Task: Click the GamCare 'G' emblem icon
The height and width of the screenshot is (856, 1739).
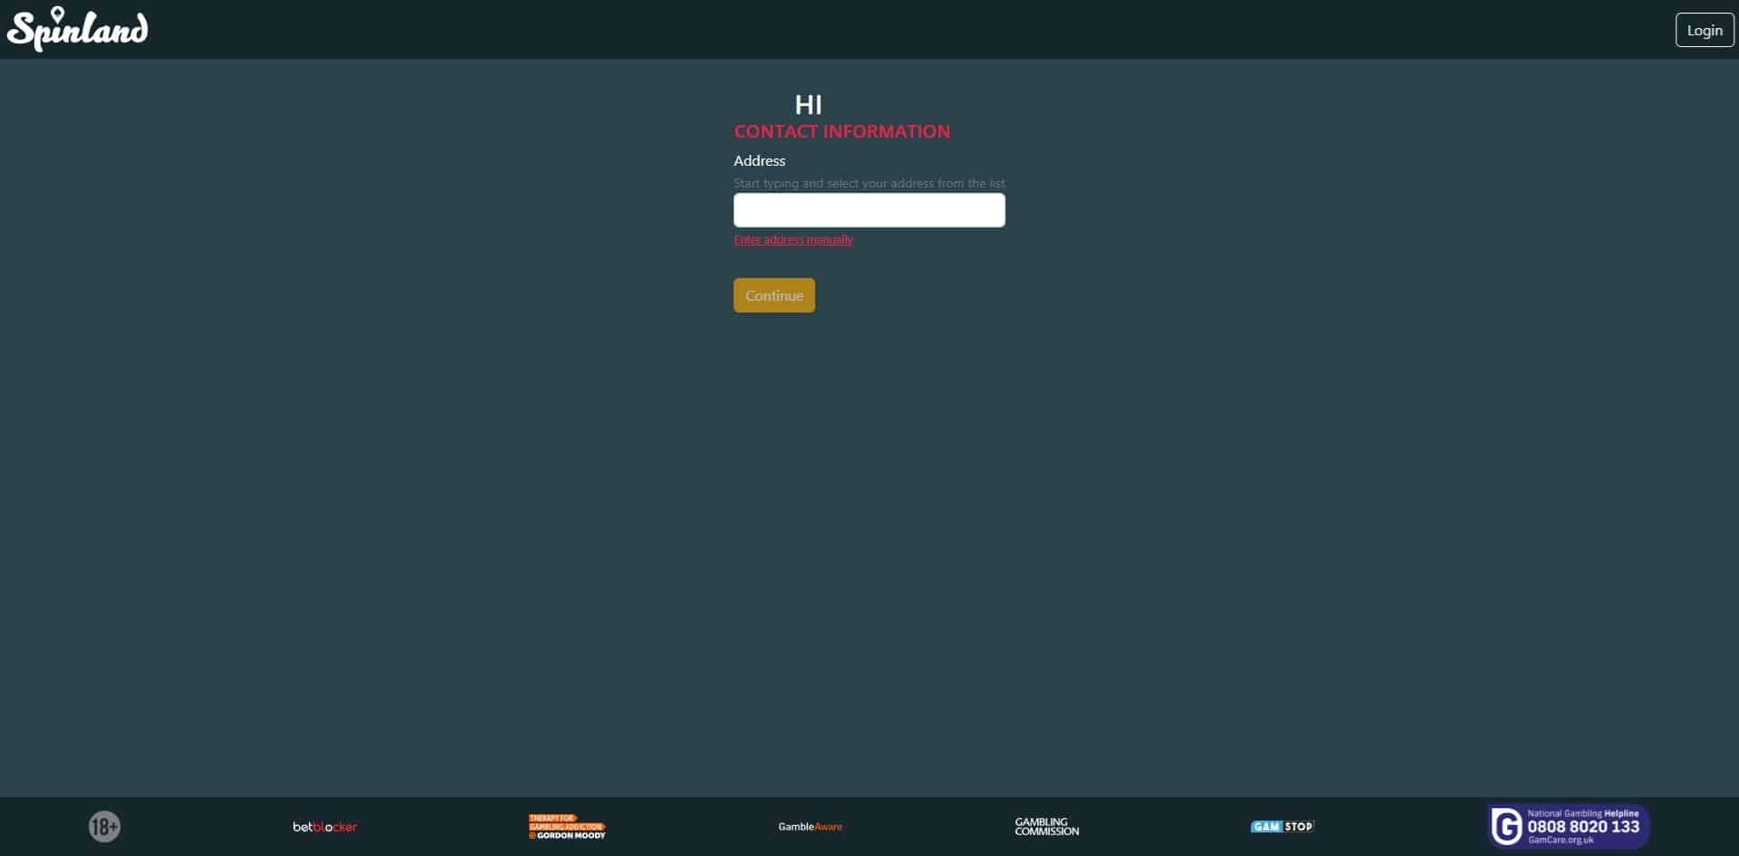Action: click(1506, 826)
